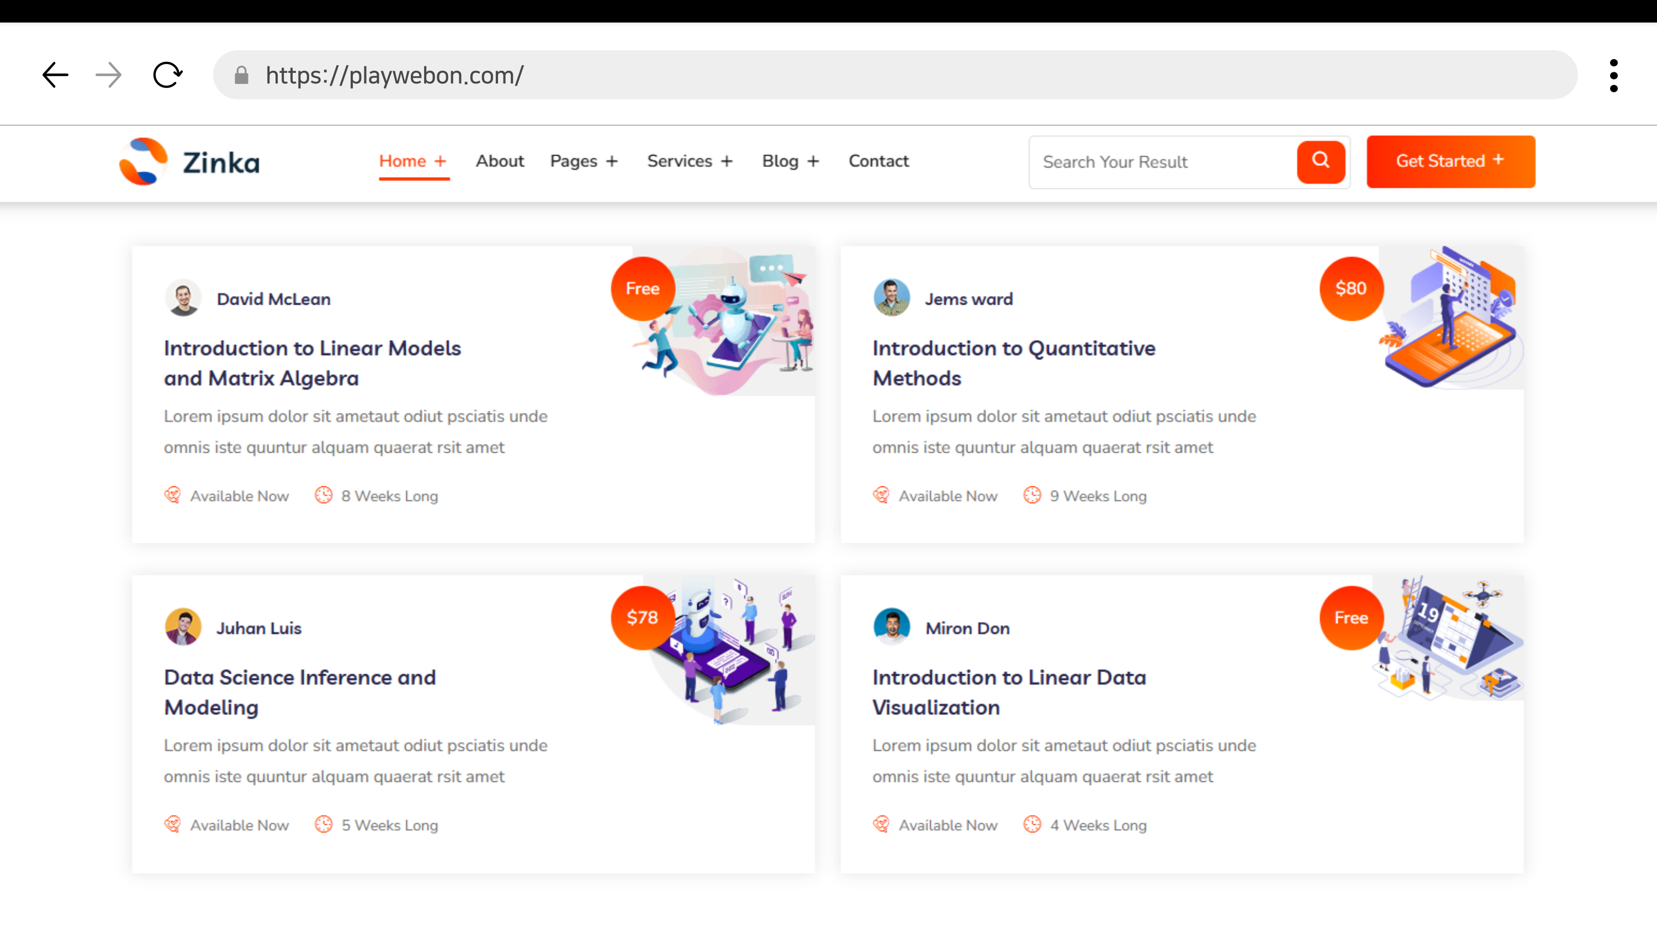
Task: Click the Zinka logo
Action: pos(189,161)
